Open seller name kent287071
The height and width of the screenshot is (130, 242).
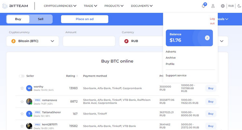49,124
